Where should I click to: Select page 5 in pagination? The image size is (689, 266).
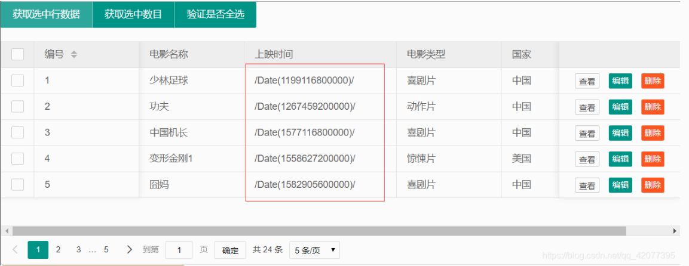(x=106, y=250)
